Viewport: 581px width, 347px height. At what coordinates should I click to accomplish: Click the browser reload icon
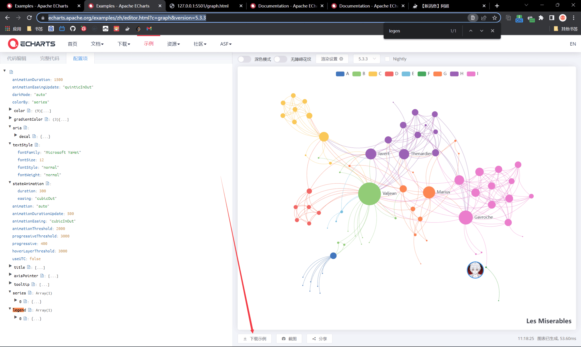tap(29, 18)
